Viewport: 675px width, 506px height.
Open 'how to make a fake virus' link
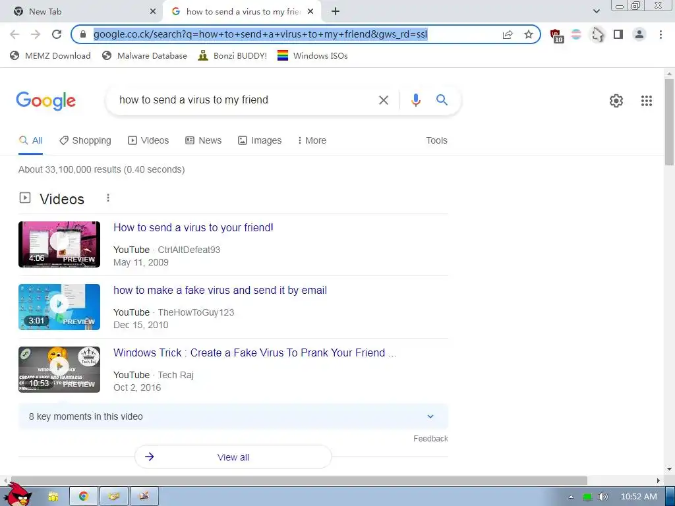tap(220, 291)
